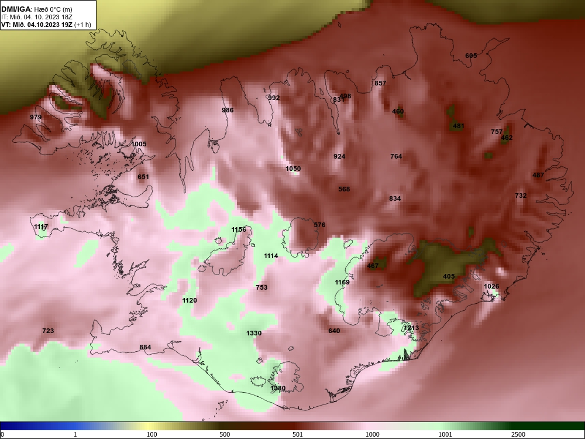
Task: Click the map value 857
Action: coord(380,83)
